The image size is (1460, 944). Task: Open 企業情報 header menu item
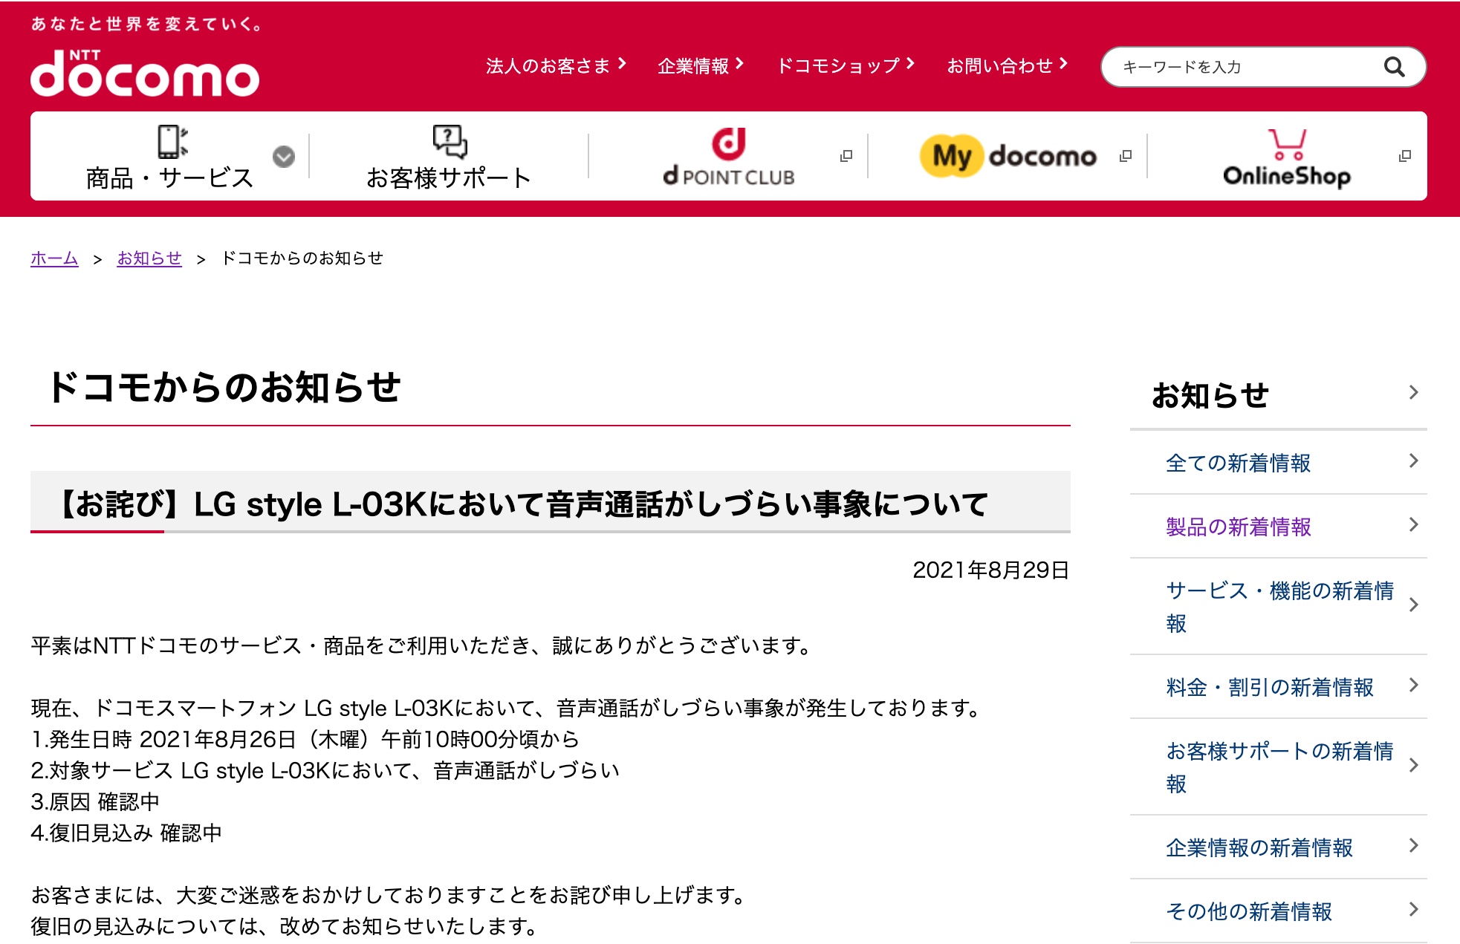[700, 65]
